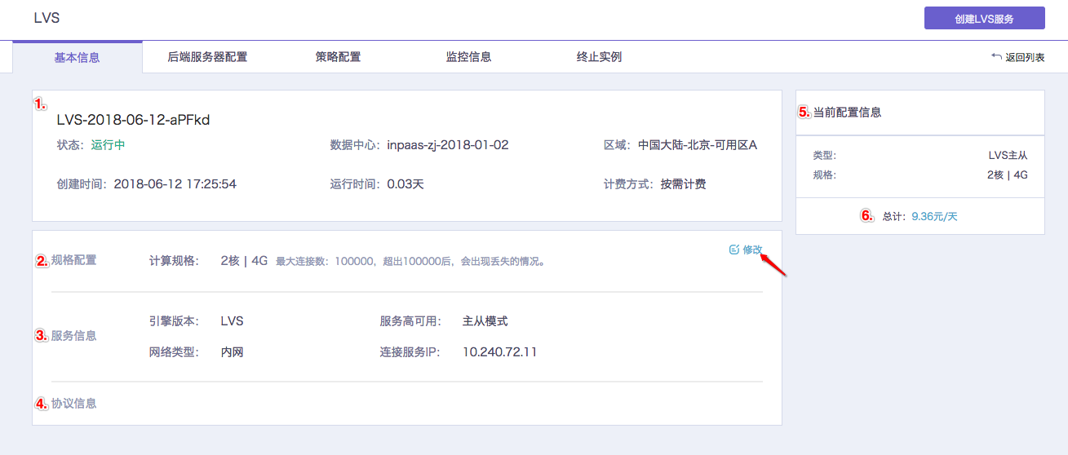The width and height of the screenshot is (1068, 455).
Task: Go back via the 返回列表 link
Action: point(1024,58)
